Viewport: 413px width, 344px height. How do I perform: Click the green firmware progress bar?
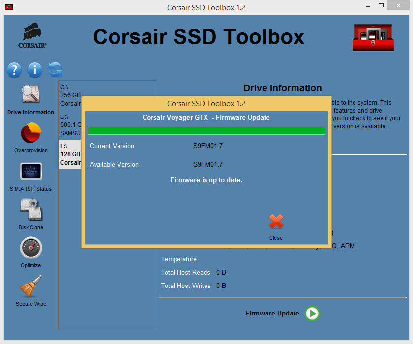click(206, 131)
